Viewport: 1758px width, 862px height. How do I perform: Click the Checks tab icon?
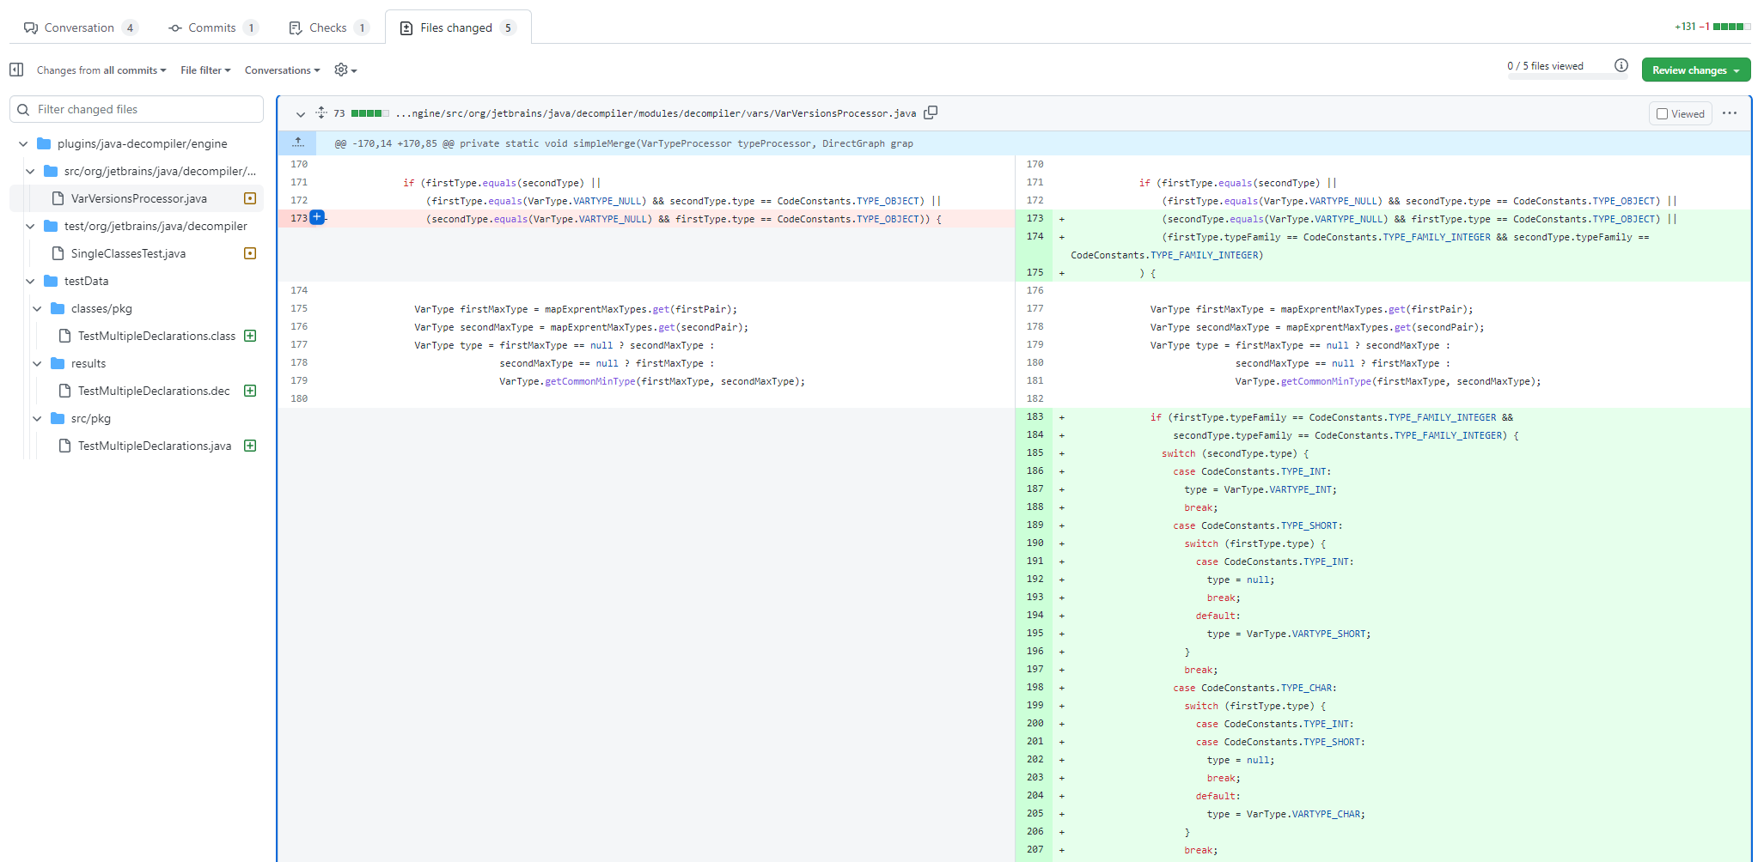(x=296, y=27)
